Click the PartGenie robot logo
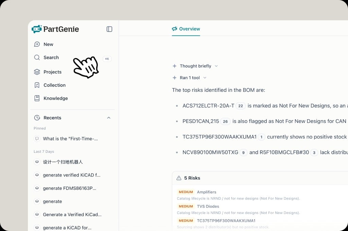 [37, 29]
